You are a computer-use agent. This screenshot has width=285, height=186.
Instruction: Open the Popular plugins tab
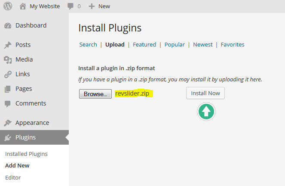[175, 44]
